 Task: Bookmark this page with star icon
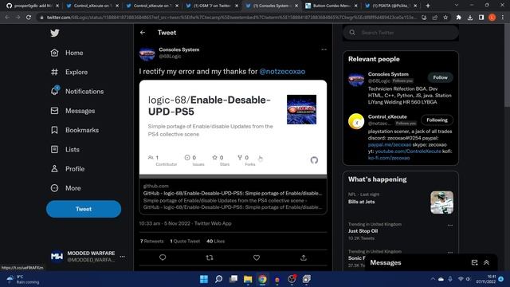[x=445, y=18]
